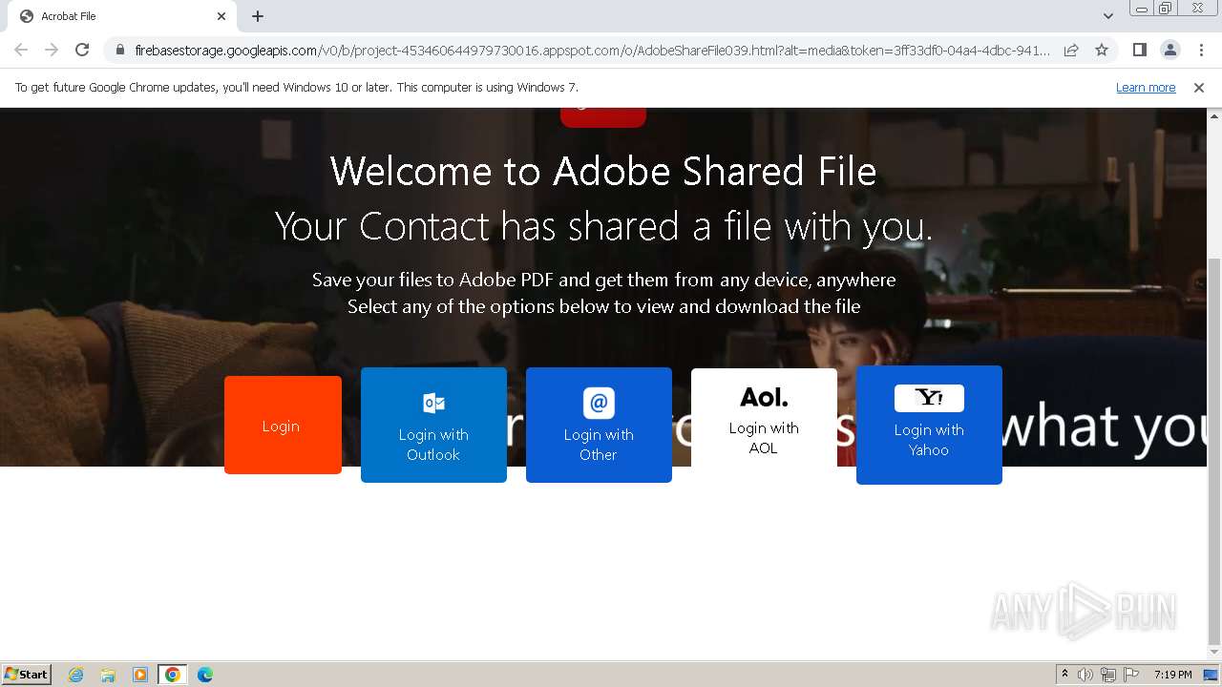The height and width of the screenshot is (687, 1222).
Task: Reload the page
Action: click(82, 50)
